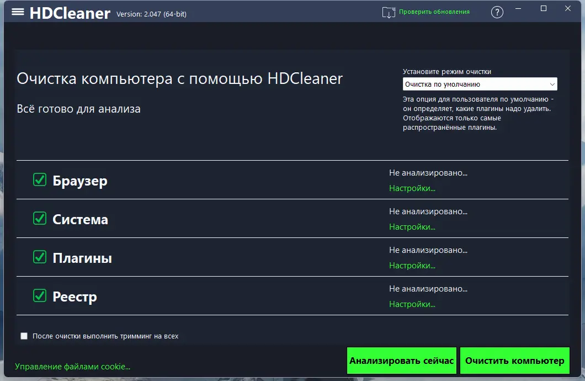Click Не анализировано status for Реестр
Screen dimensions: 585x381
(428, 289)
